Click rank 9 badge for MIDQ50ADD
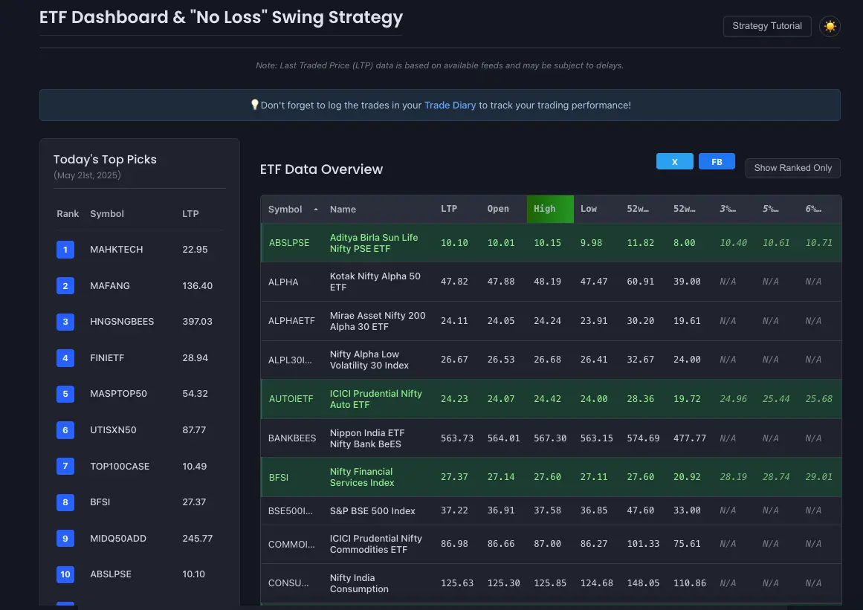The width and height of the screenshot is (863, 610). click(x=65, y=539)
